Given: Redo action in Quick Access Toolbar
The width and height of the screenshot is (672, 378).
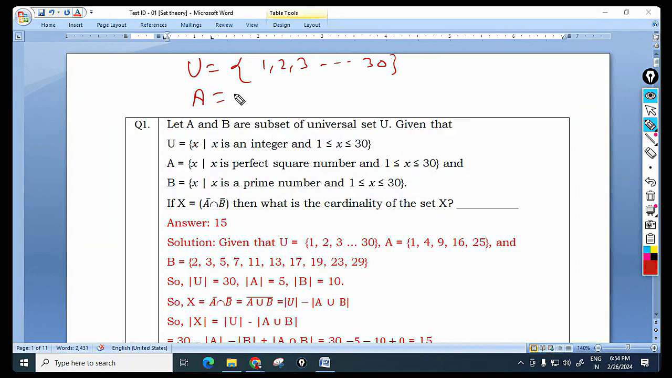Looking at the screenshot, I should (67, 13).
